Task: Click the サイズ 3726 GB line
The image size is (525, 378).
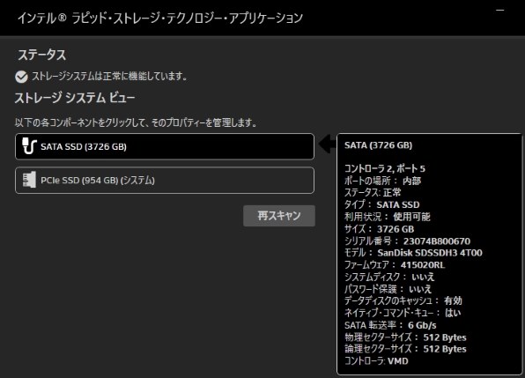Action: 380,229
